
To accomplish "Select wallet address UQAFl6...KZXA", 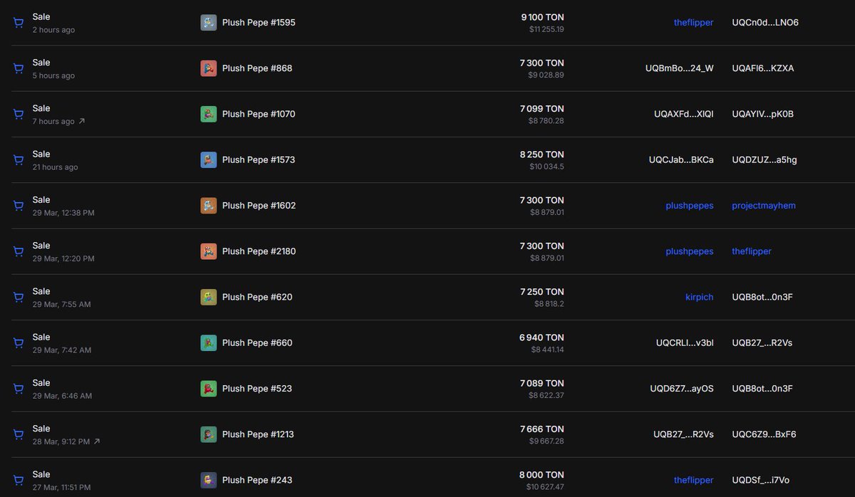I will pos(763,68).
